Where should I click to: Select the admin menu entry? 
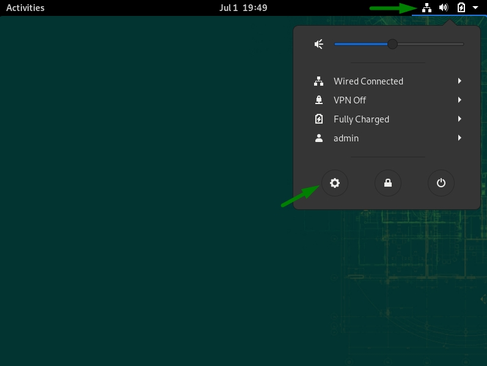click(387, 138)
